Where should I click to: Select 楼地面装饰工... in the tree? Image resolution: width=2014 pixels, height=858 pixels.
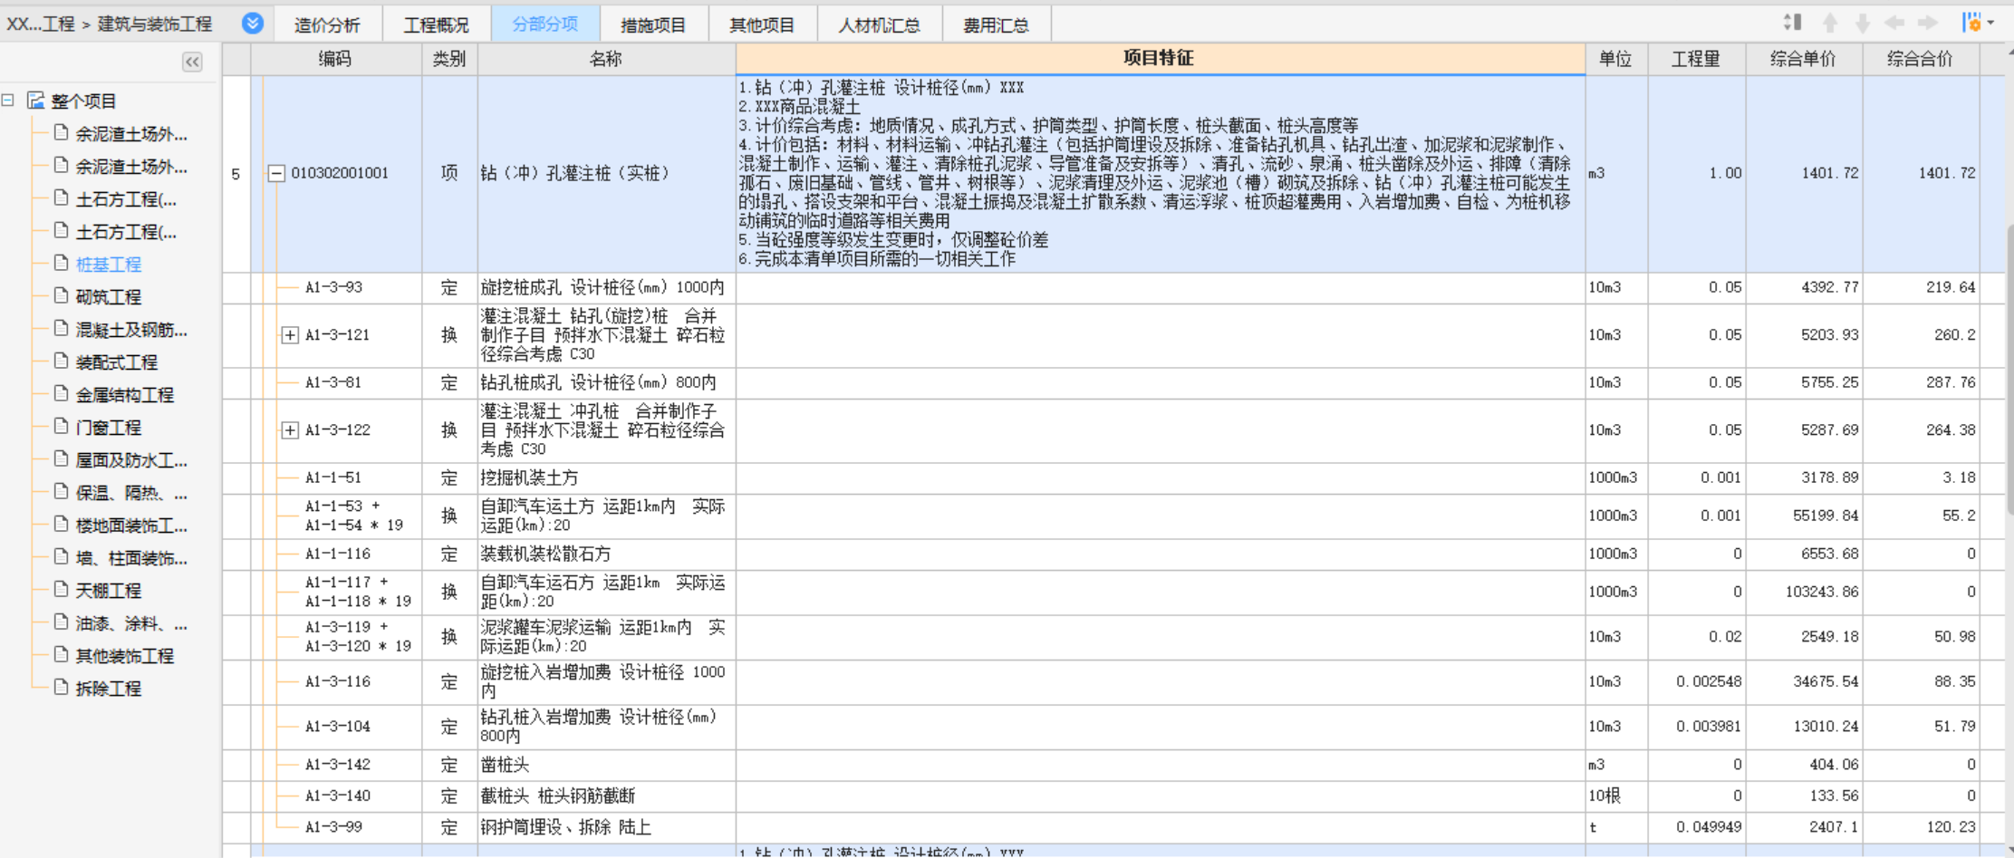131,525
